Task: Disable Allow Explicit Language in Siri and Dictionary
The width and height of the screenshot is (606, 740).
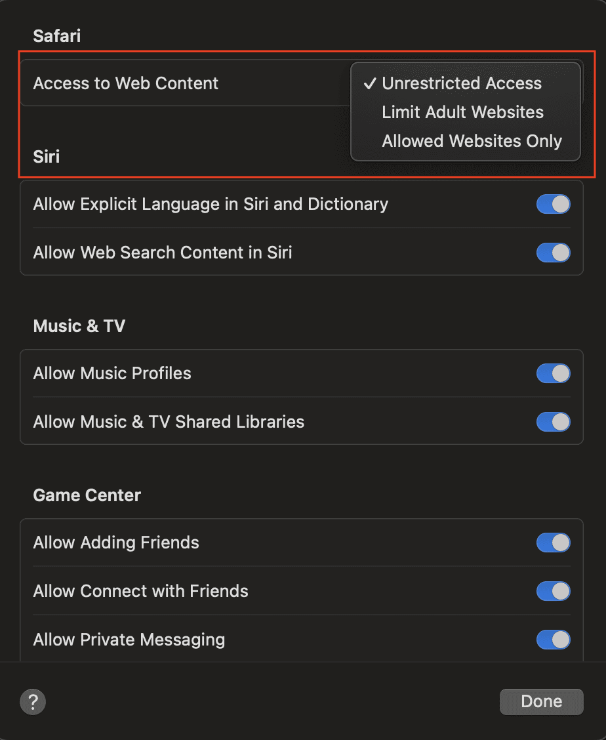Action: (553, 204)
